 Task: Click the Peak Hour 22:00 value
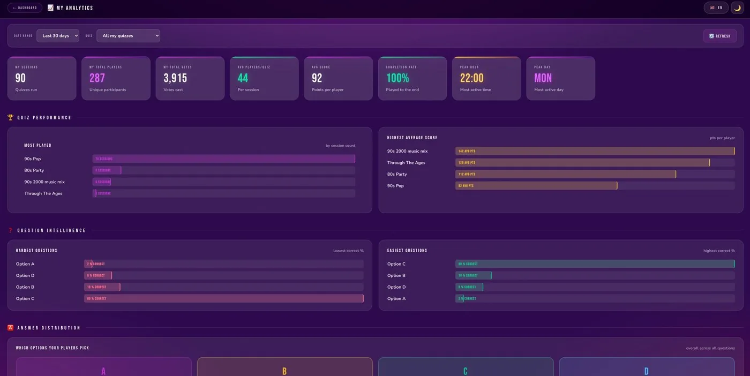pos(472,78)
